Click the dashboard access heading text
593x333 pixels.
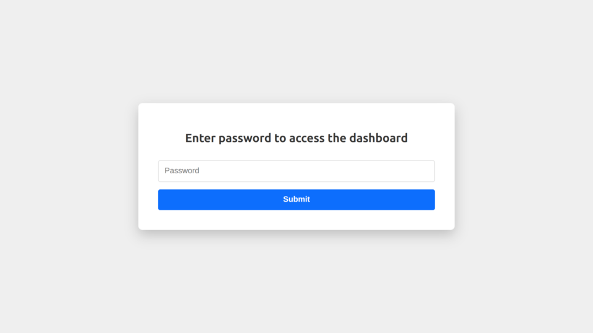point(296,138)
